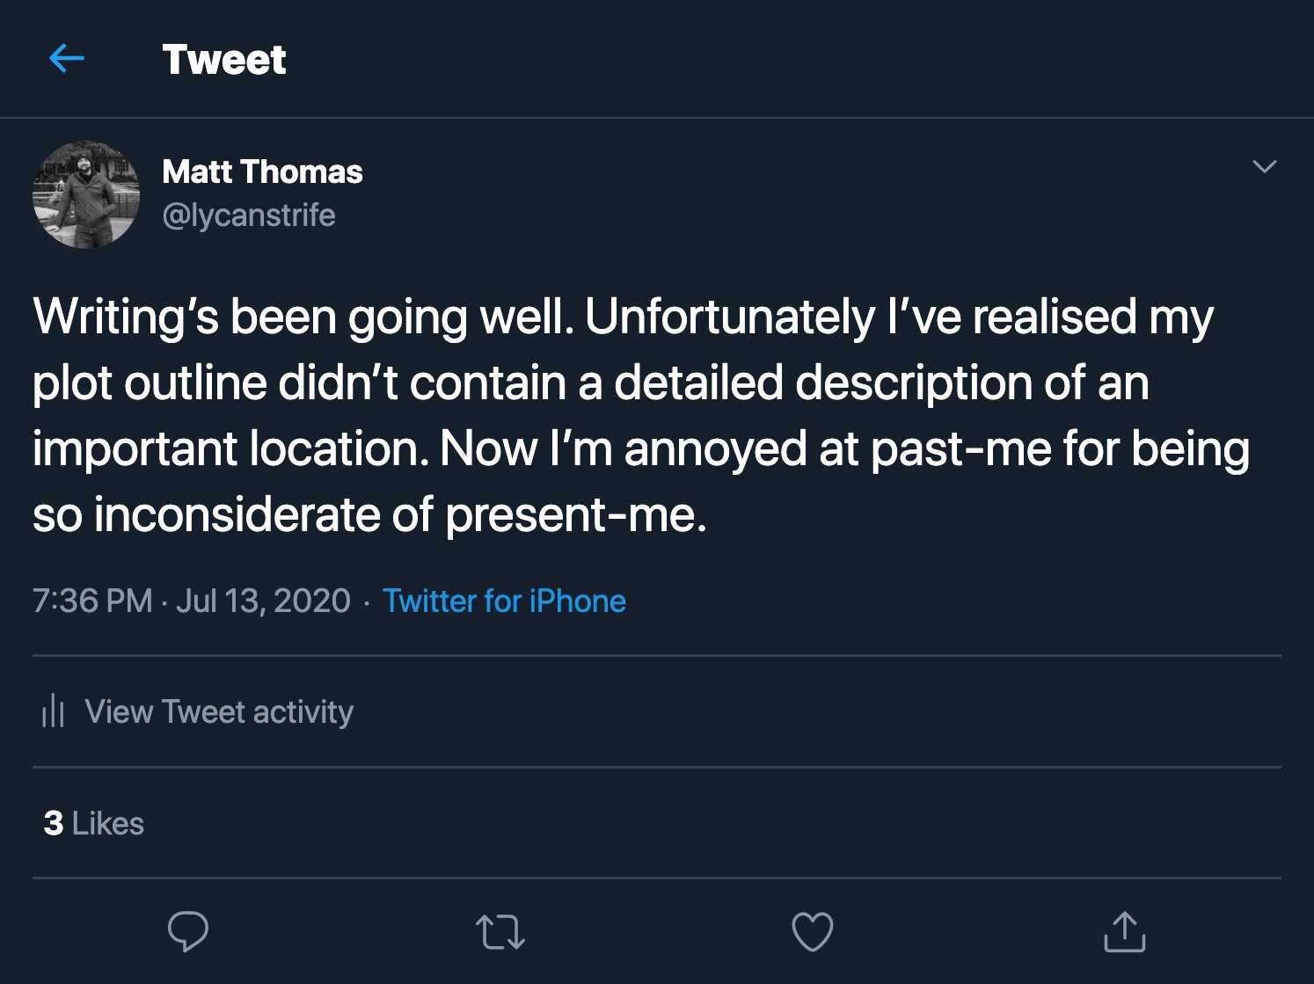This screenshot has width=1314, height=984.
Task: Click the Tweet header title
Action: click(224, 60)
